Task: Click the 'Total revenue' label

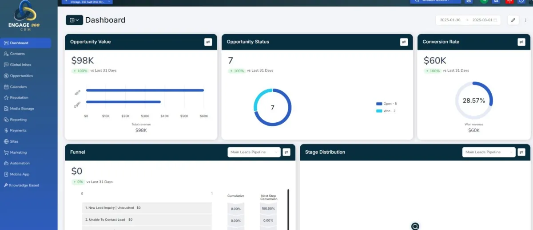Action: coord(141,125)
